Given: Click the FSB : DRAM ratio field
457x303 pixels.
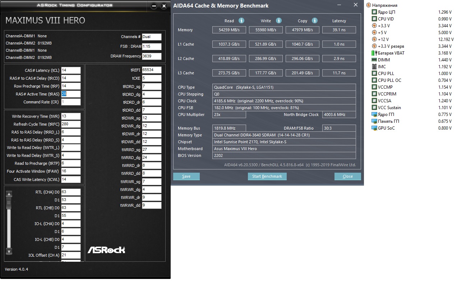Looking at the screenshot, I should [x=152, y=47].
